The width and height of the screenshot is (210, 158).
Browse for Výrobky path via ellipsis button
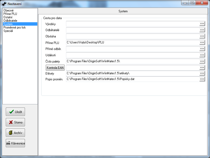point(202,24)
